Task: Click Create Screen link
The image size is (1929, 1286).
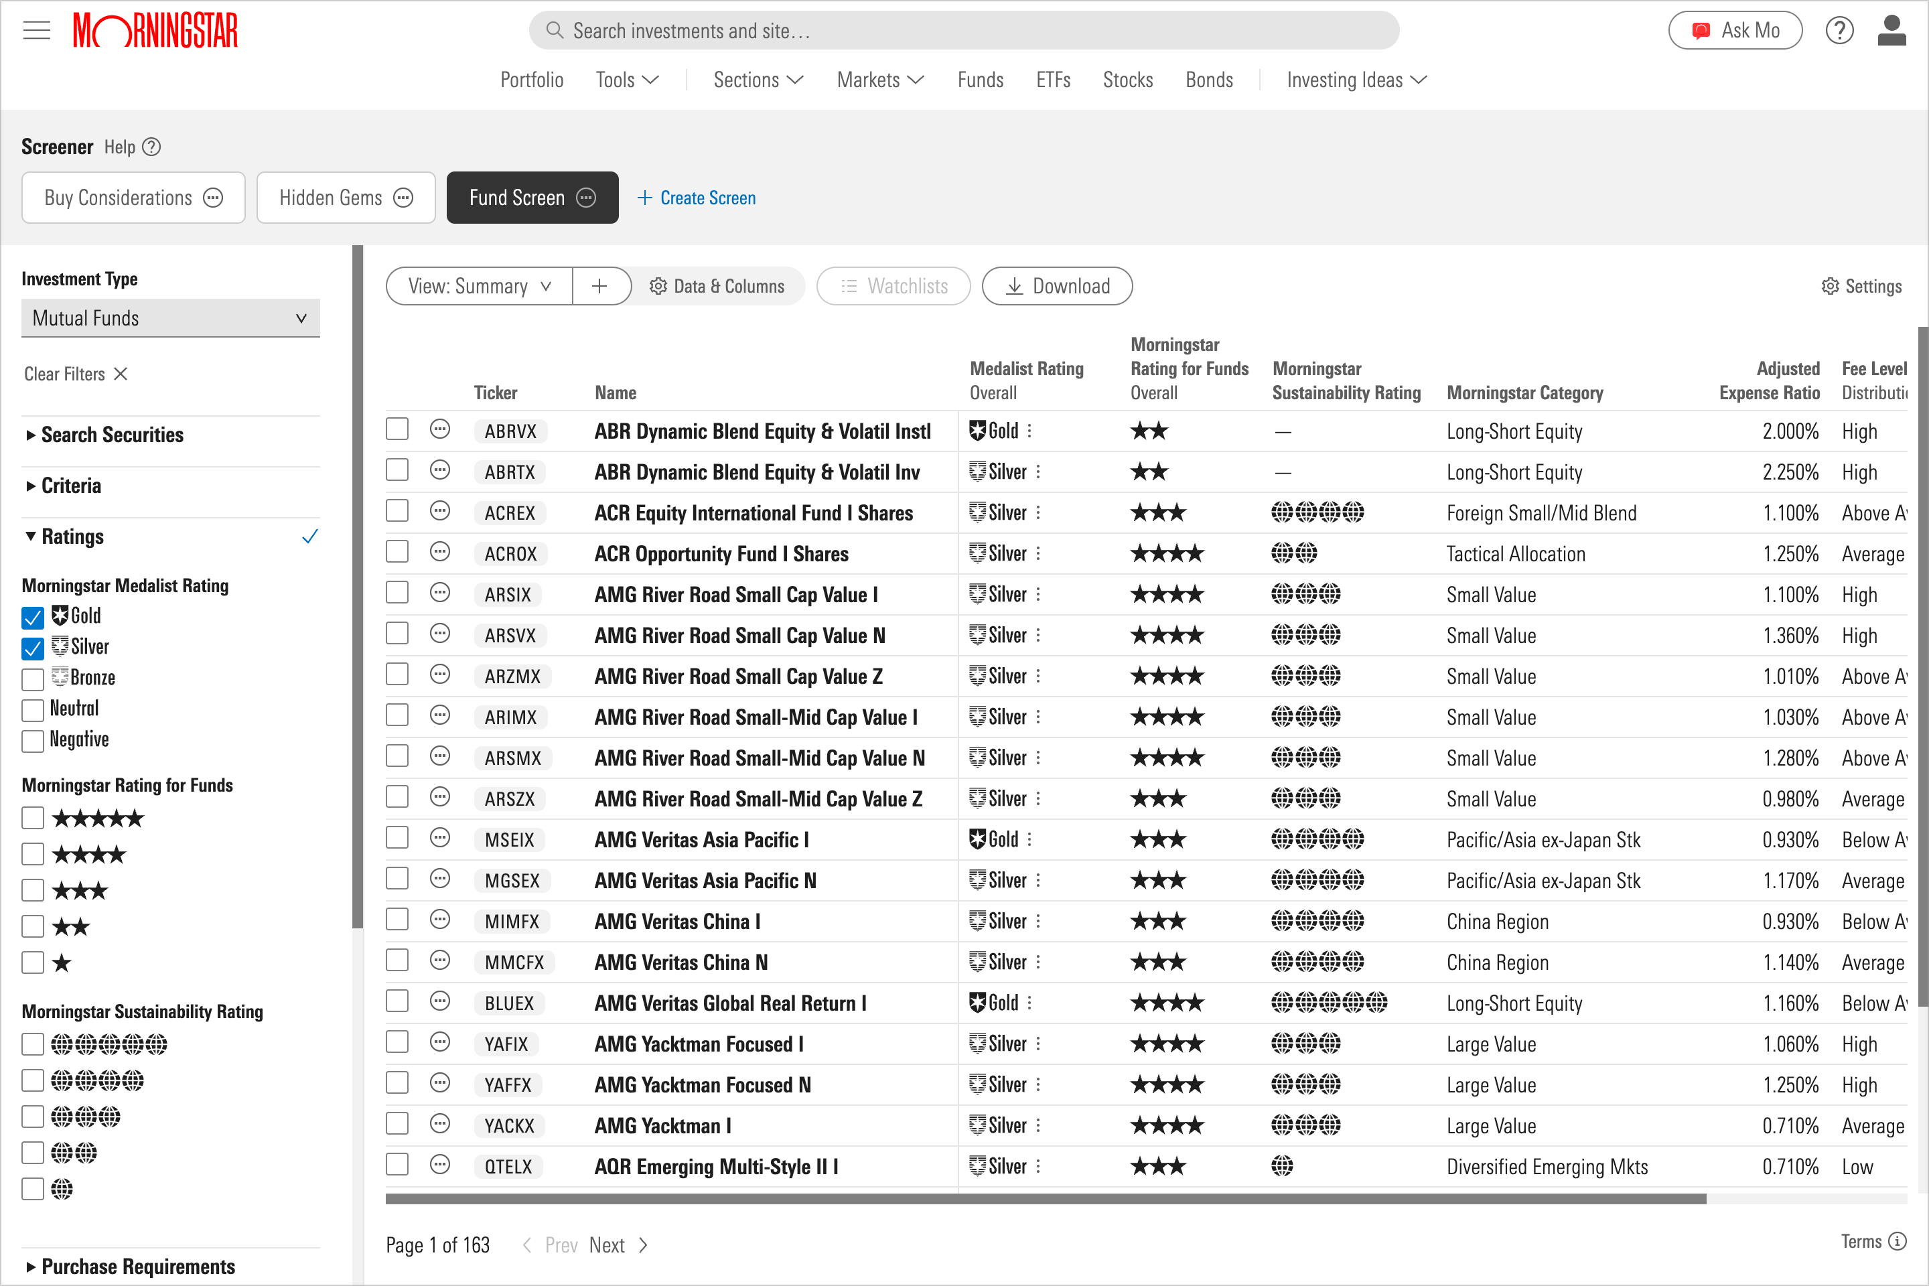Action: coord(697,198)
